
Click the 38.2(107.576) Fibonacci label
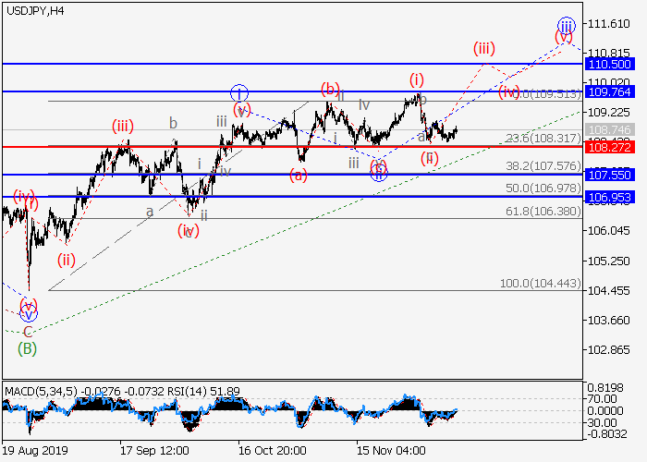[542, 166]
